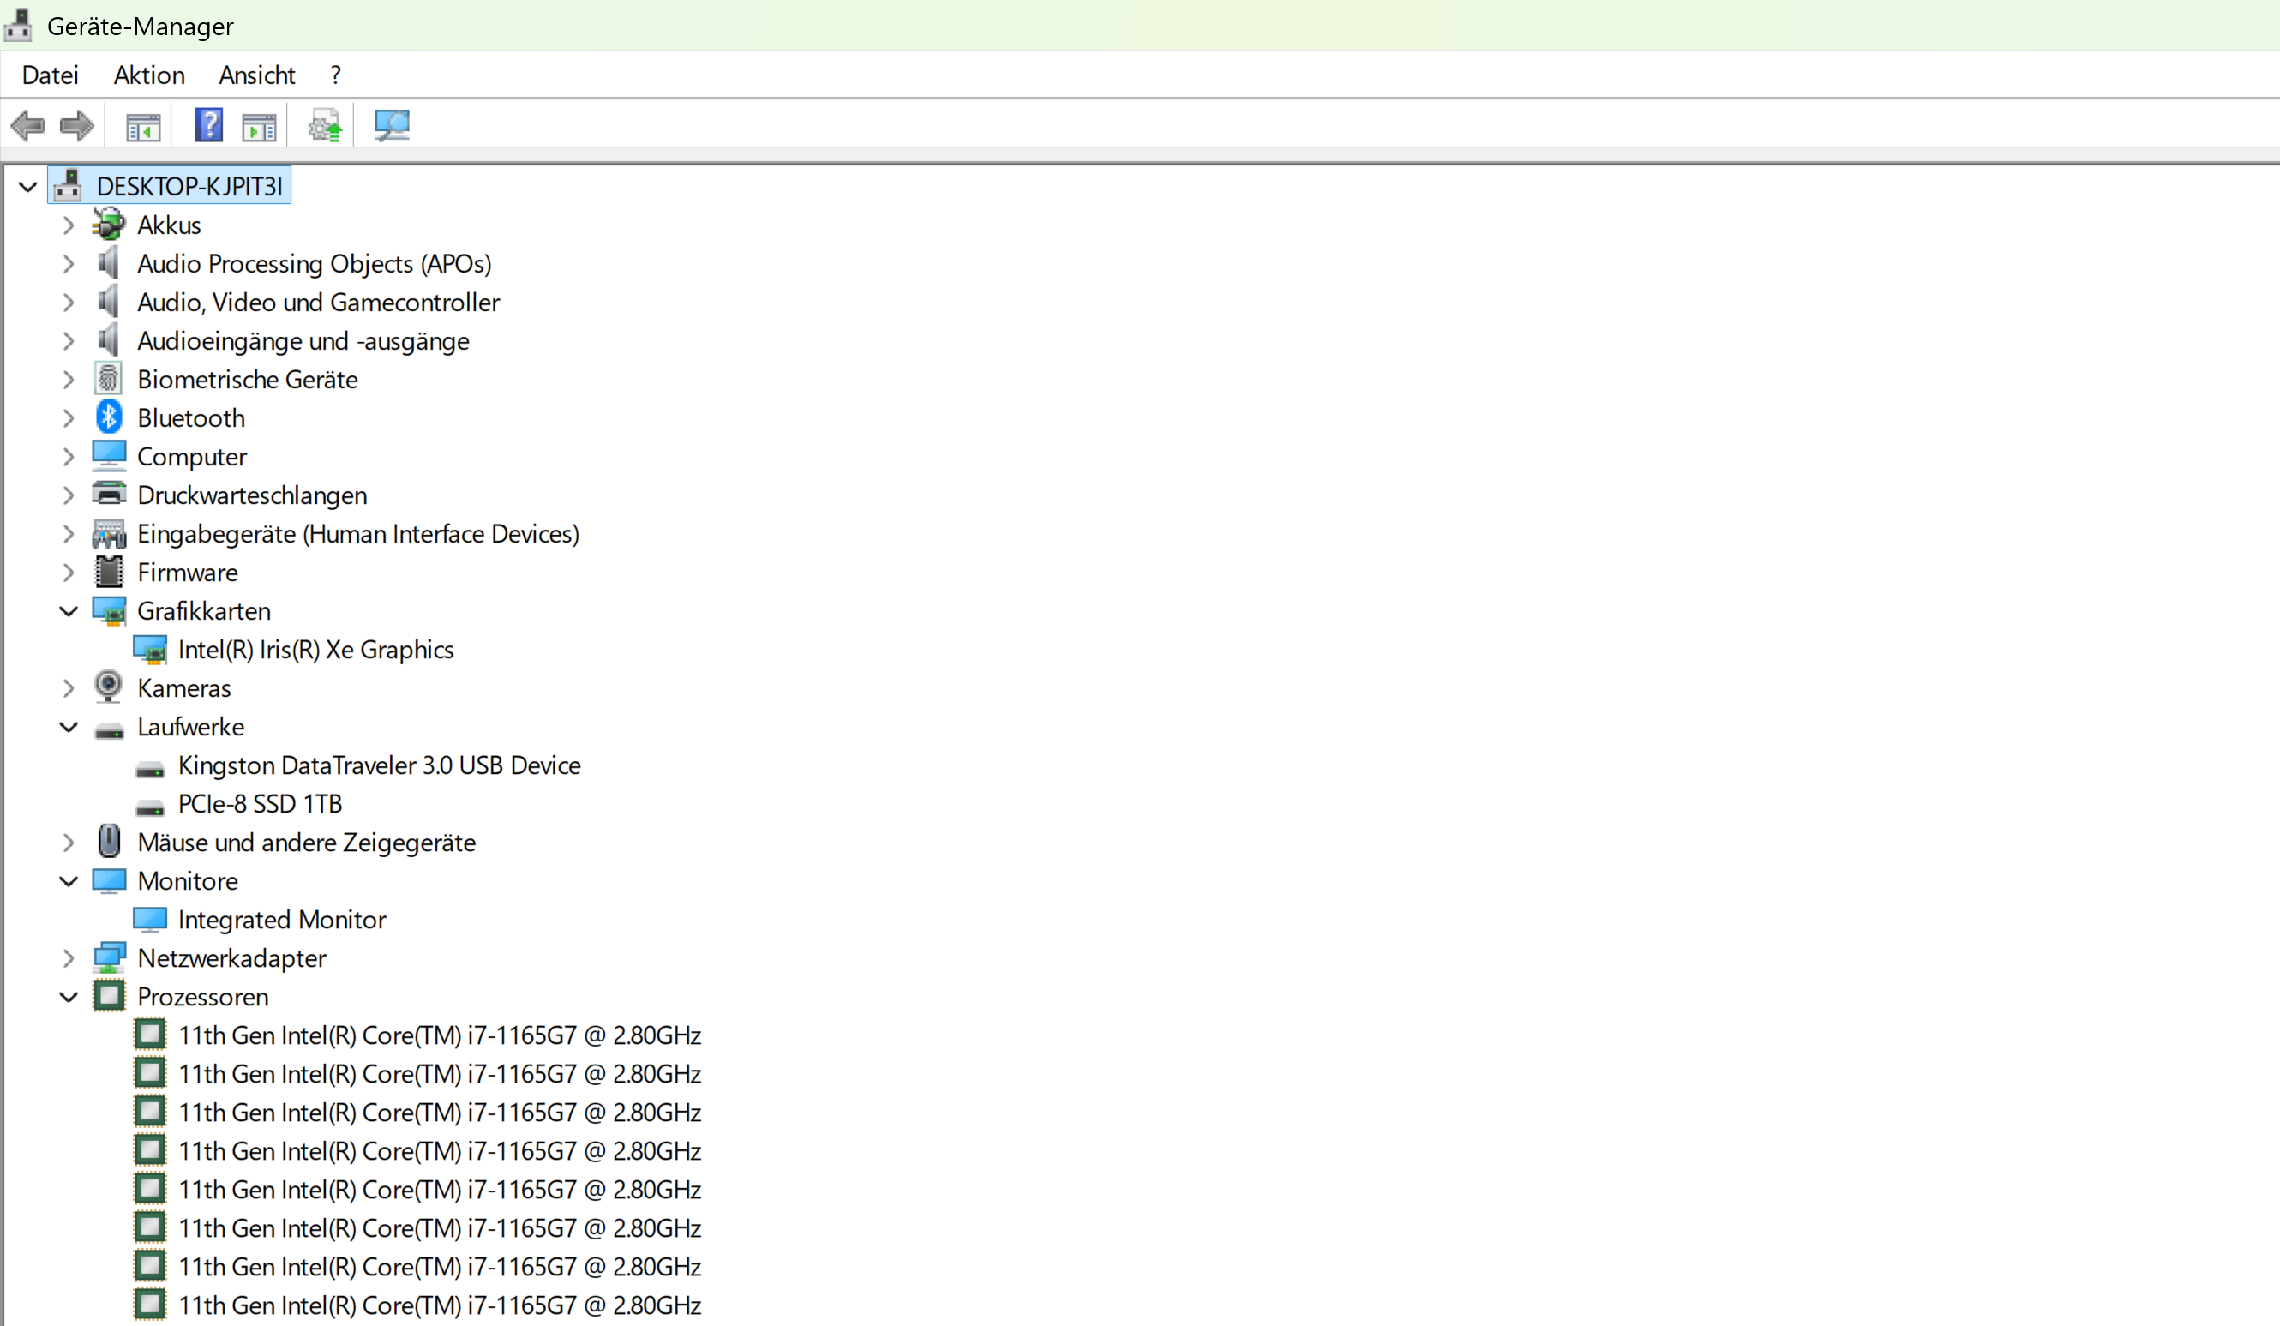Select Kingston DataTraveler 3.0 USB Device
Image resolution: width=2280 pixels, height=1326 pixels.
tap(379, 765)
